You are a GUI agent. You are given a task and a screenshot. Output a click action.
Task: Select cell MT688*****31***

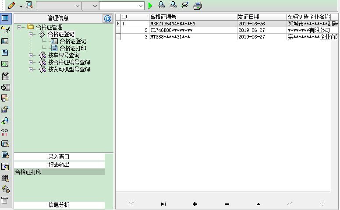tap(193, 37)
